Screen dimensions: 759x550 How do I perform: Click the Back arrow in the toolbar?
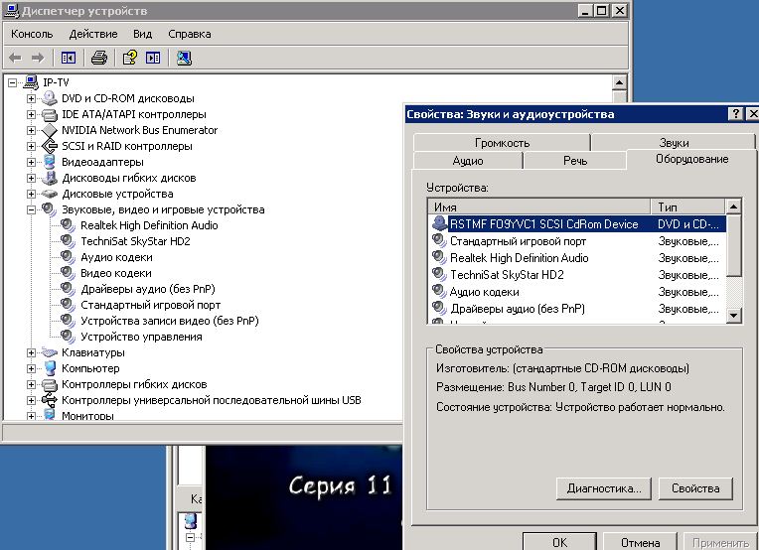17,58
